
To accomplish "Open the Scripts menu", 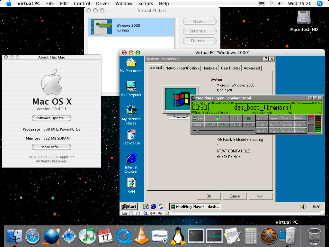I will click(x=146, y=4).
